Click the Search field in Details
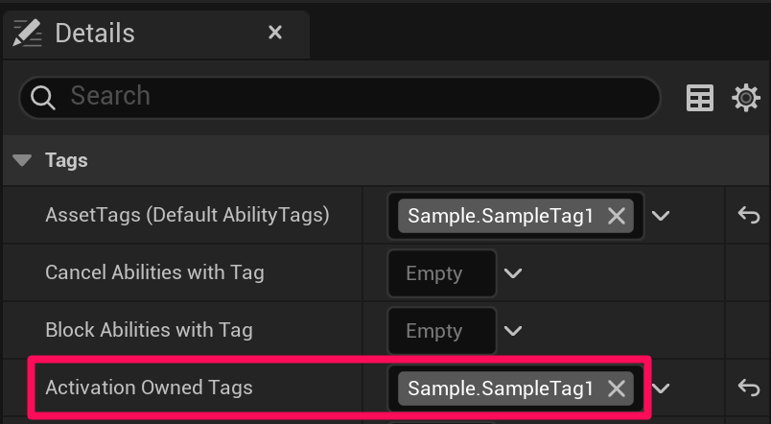 (355, 96)
